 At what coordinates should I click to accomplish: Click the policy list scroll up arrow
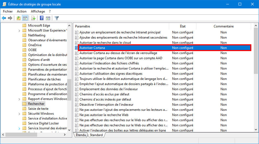pos(256,26)
